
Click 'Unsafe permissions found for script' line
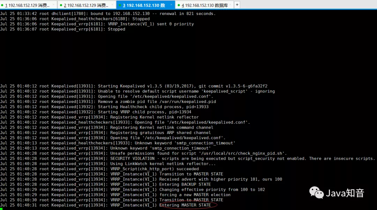(x=143, y=153)
